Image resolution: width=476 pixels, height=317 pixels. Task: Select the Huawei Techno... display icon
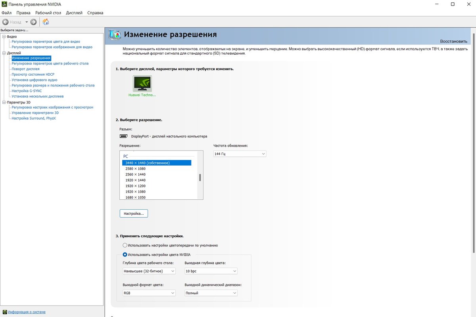[x=142, y=84]
